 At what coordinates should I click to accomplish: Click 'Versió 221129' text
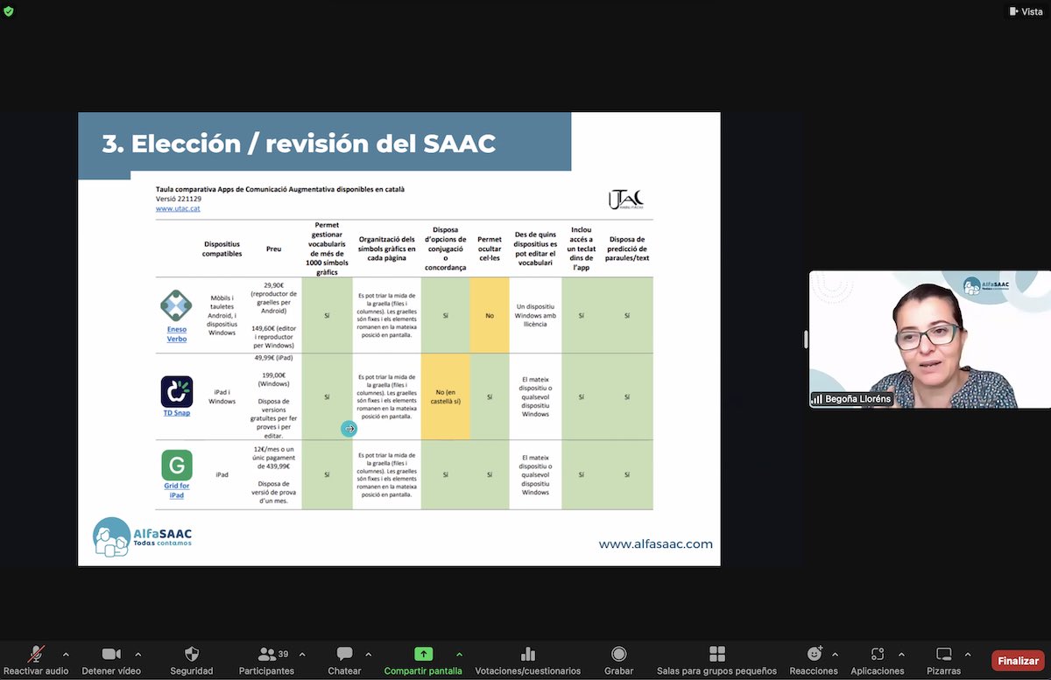(178, 199)
